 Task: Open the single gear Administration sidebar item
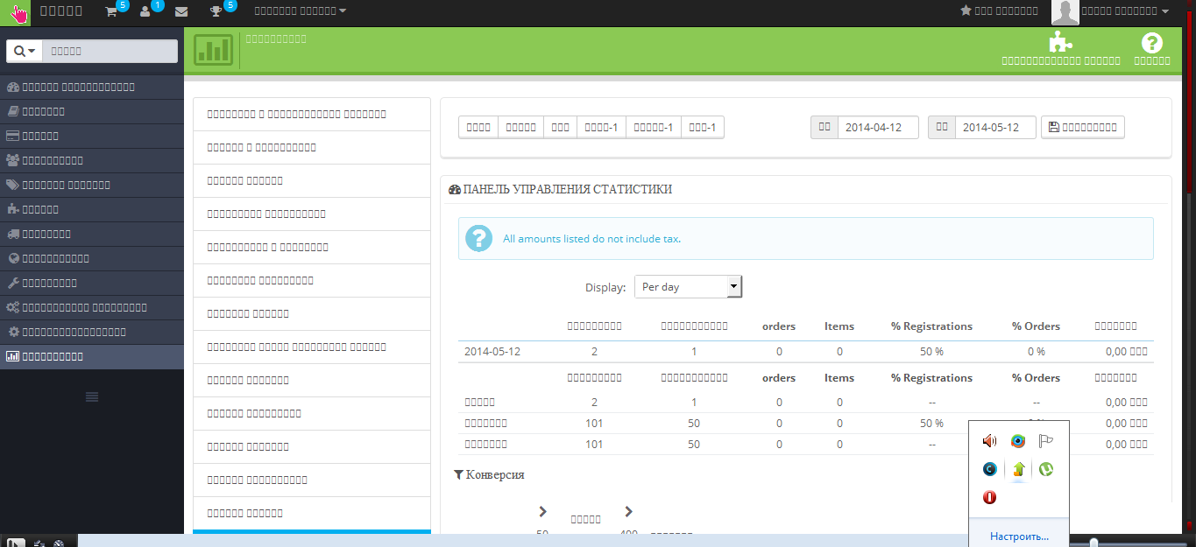(x=92, y=333)
